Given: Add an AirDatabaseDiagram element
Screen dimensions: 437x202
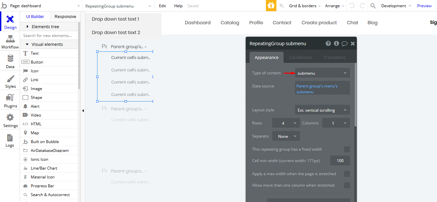Looking at the screenshot, I should click(49, 151).
